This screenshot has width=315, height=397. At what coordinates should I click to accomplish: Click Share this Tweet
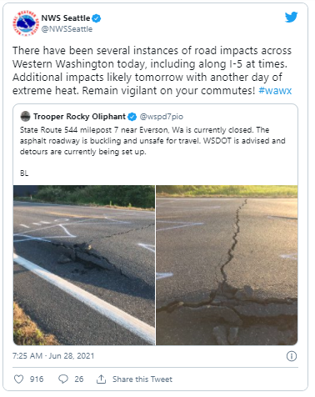tap(142, 379)
